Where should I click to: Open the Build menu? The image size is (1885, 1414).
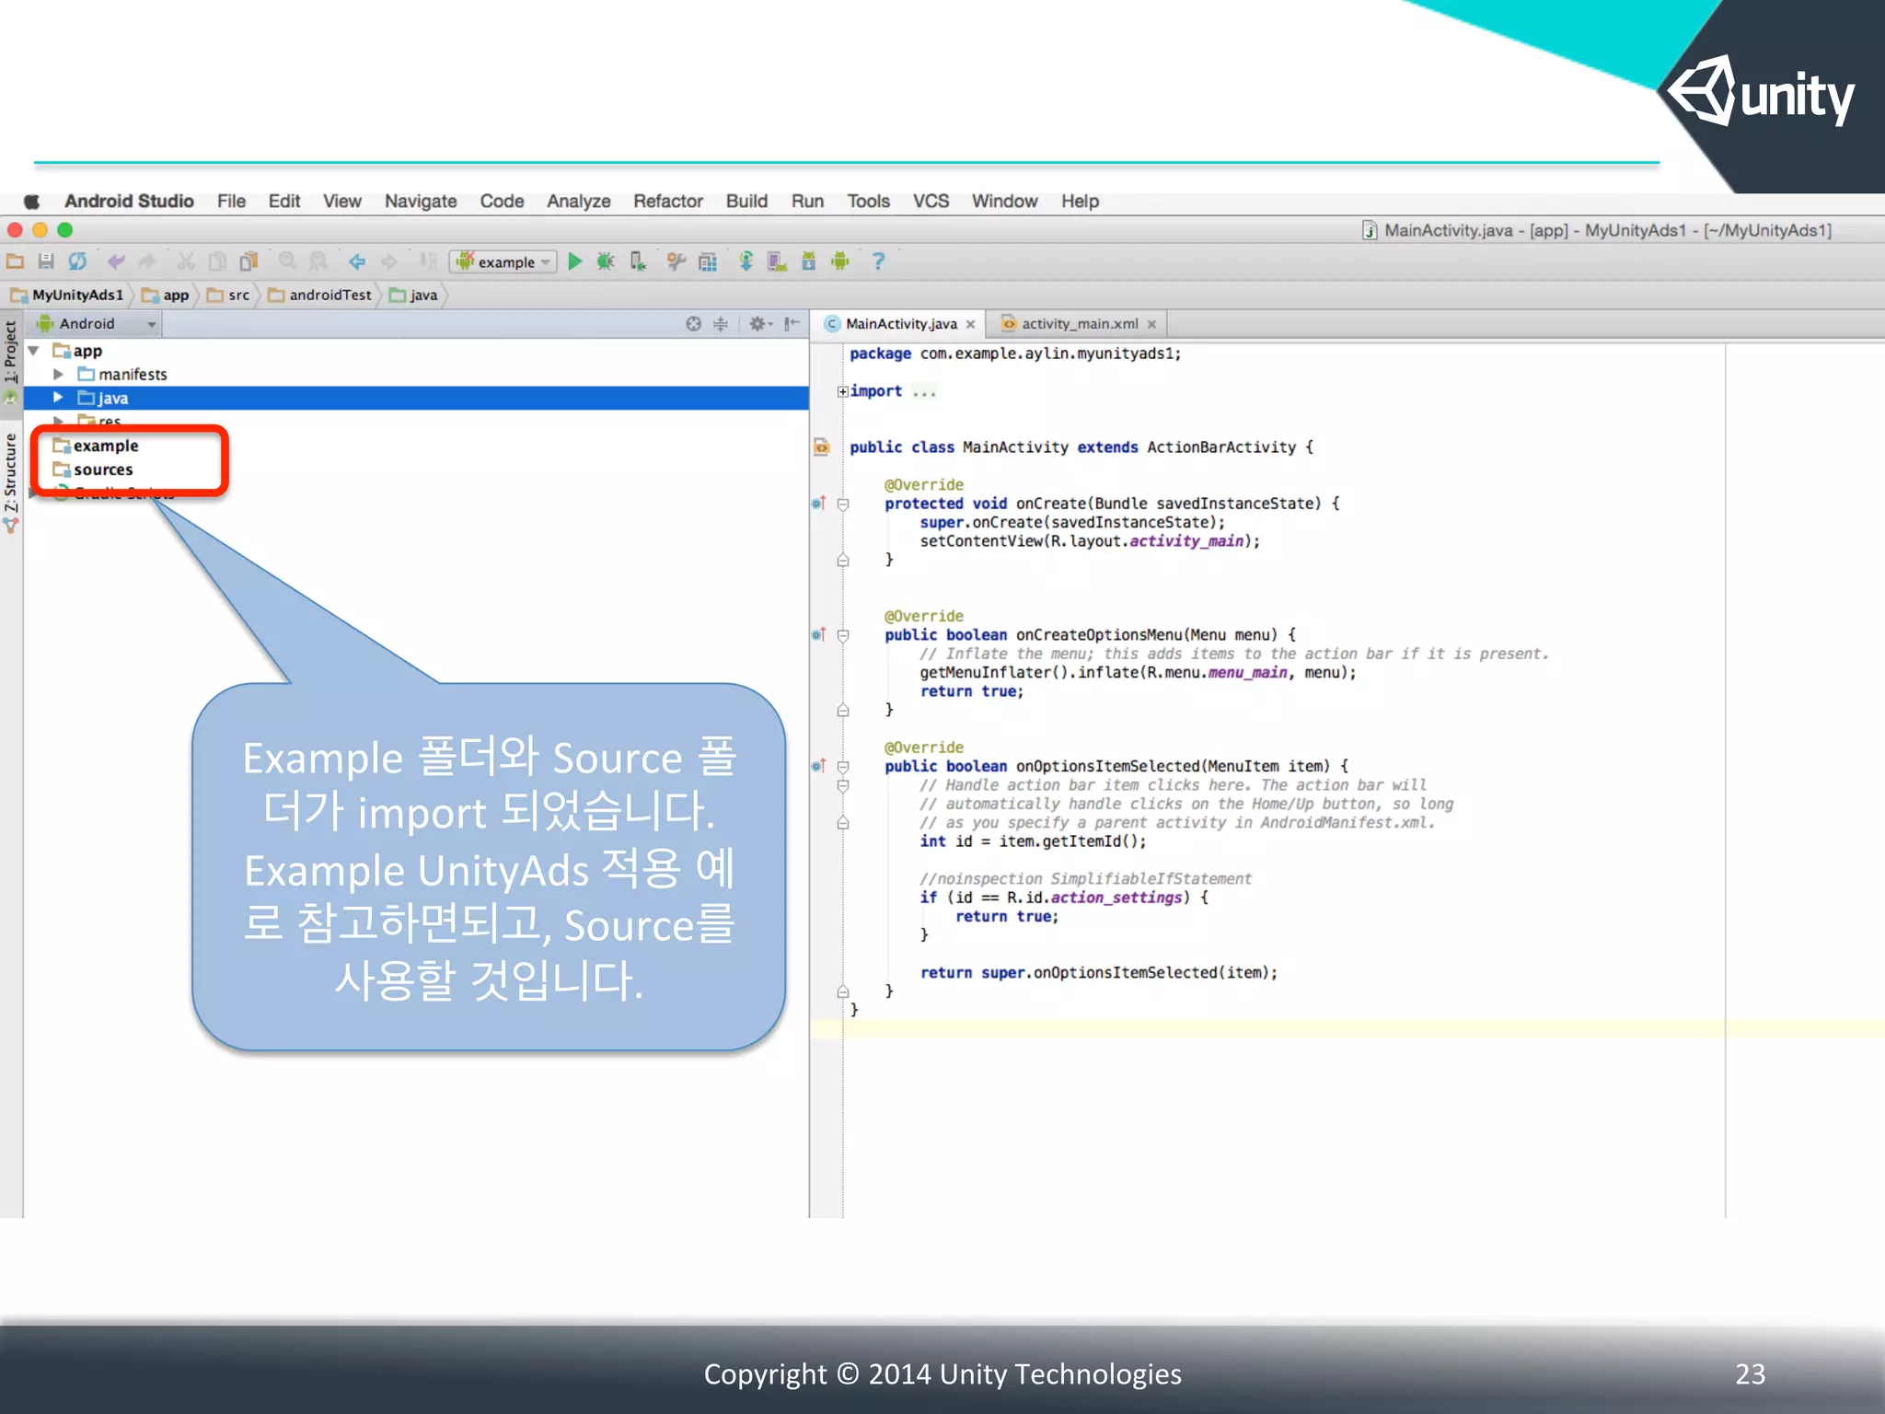click(746, 201)
